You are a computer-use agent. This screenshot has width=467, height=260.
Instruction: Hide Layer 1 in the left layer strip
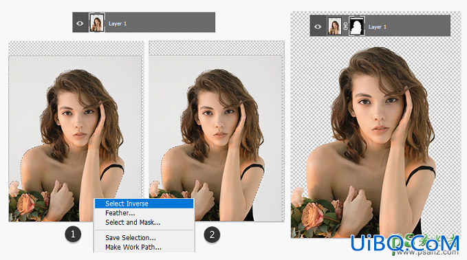pos(80,23)
